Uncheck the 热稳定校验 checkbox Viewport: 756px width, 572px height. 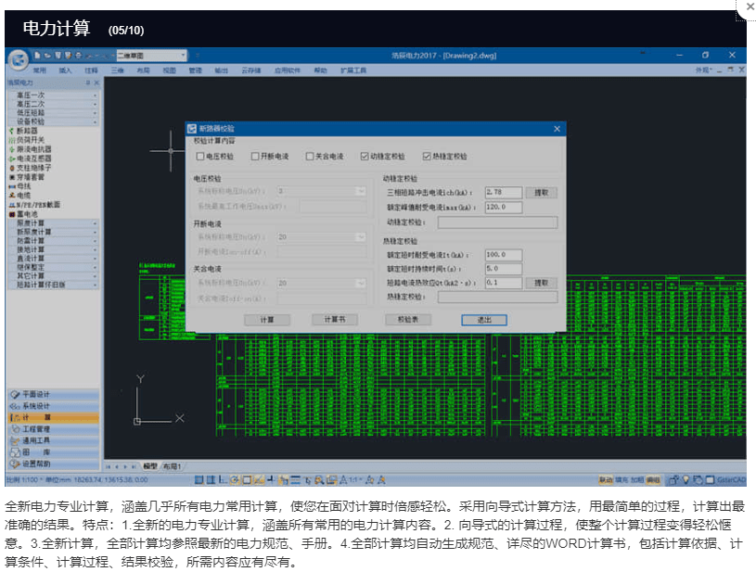click(426, 156)
